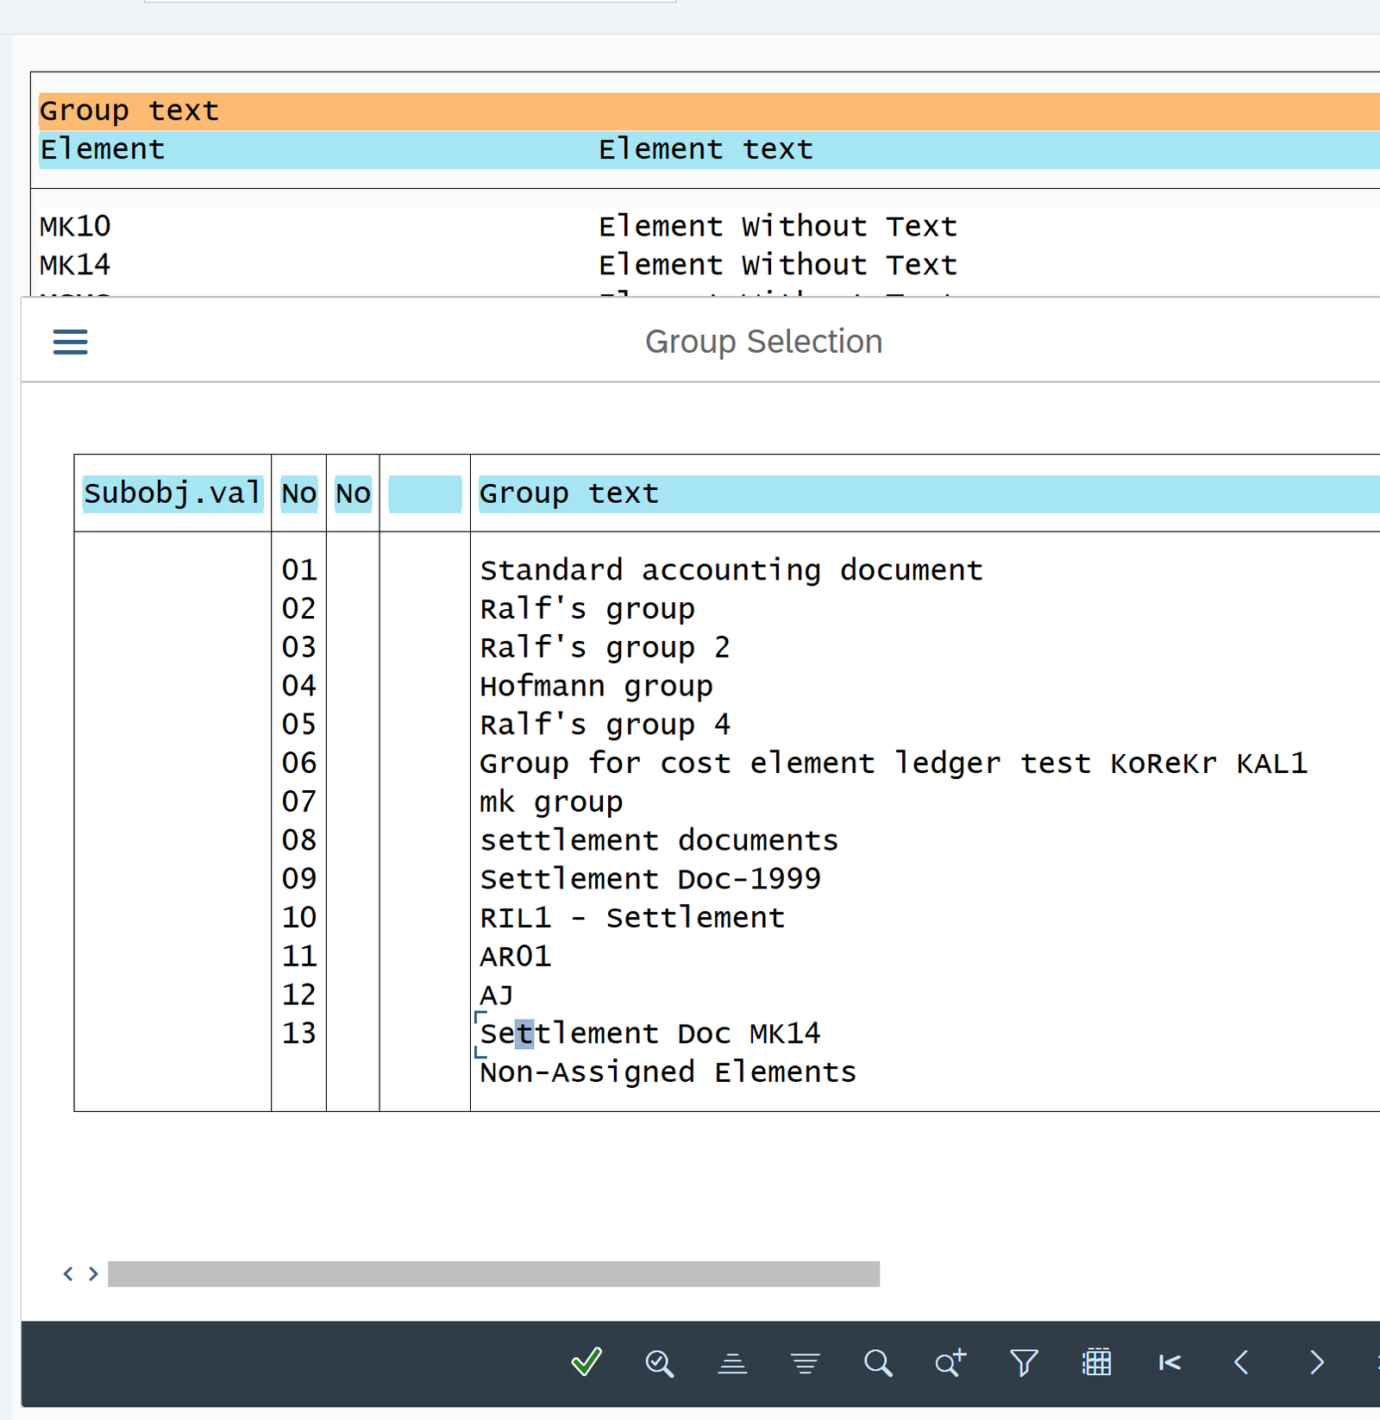The width and height of the screenshot is (1380, 1420).
Task: Click the sort ascending icon
Action: (x=732, y=1363)
